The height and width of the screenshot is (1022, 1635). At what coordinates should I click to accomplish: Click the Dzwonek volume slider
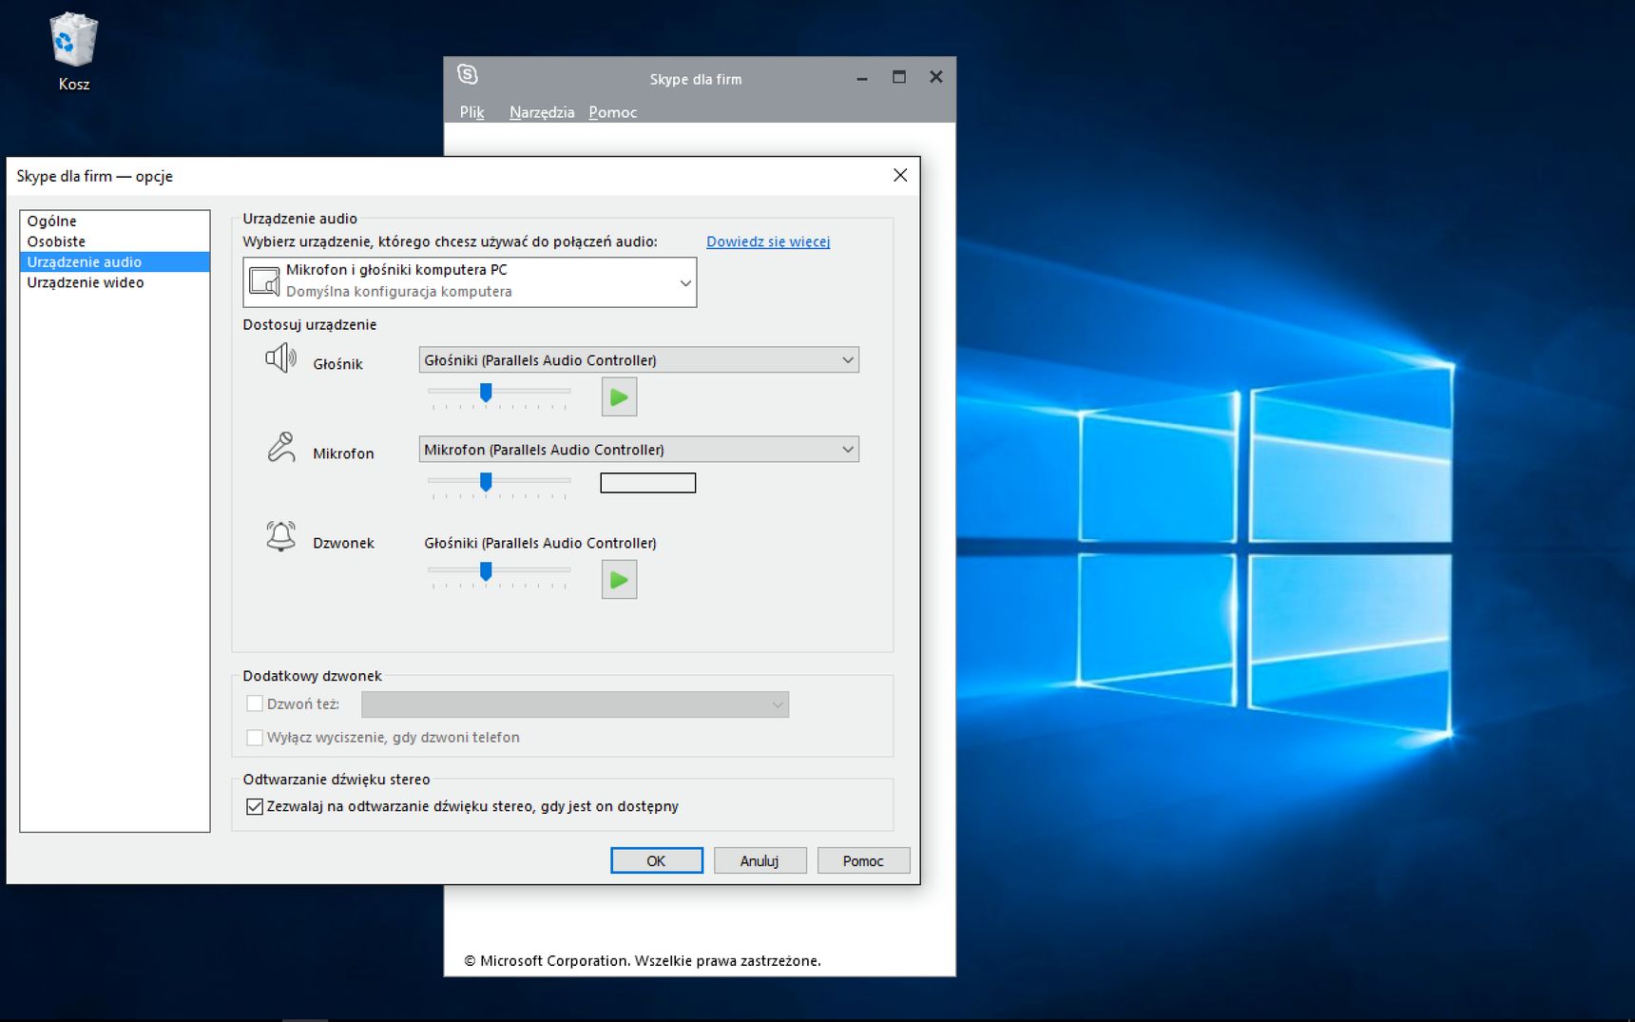click(x=499, y=572)
